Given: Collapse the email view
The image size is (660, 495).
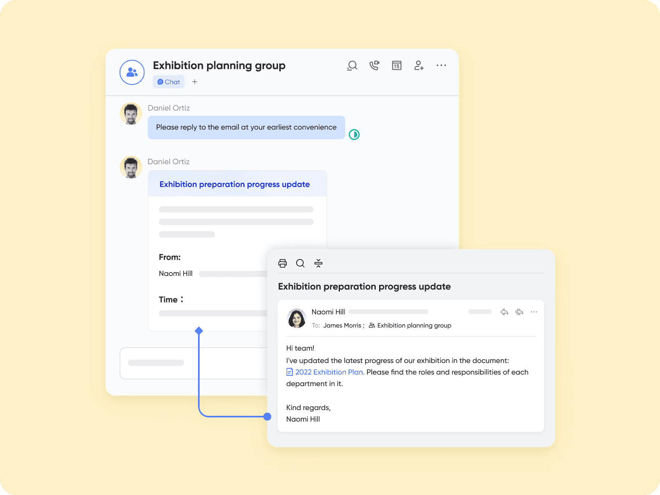Looking at the screenshot, I should 318,263.
